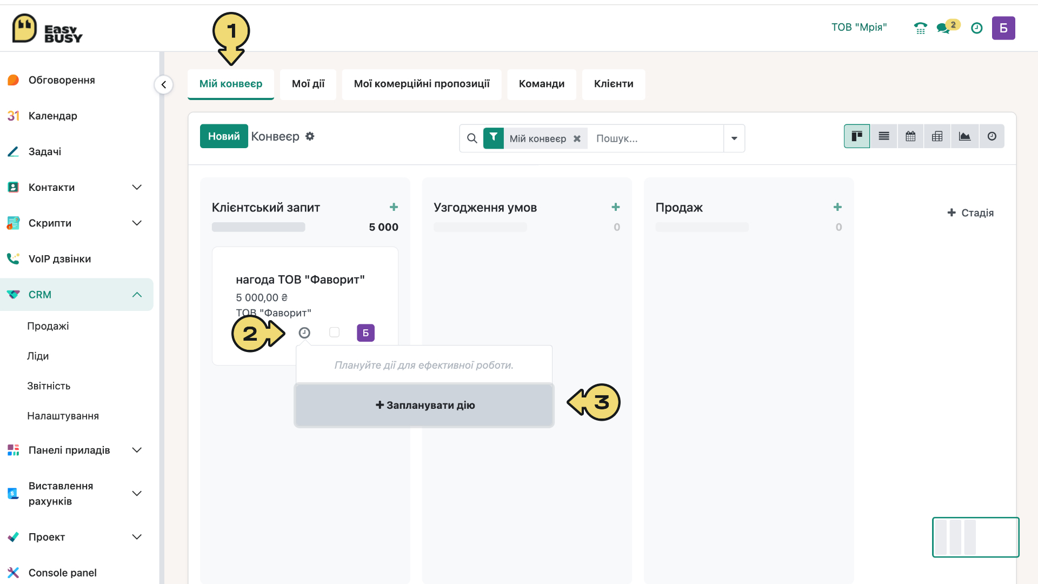Remove the Мій конвеєр filter tag
1038x584 pixels.
pyautogui.click(x=577, y=138)
